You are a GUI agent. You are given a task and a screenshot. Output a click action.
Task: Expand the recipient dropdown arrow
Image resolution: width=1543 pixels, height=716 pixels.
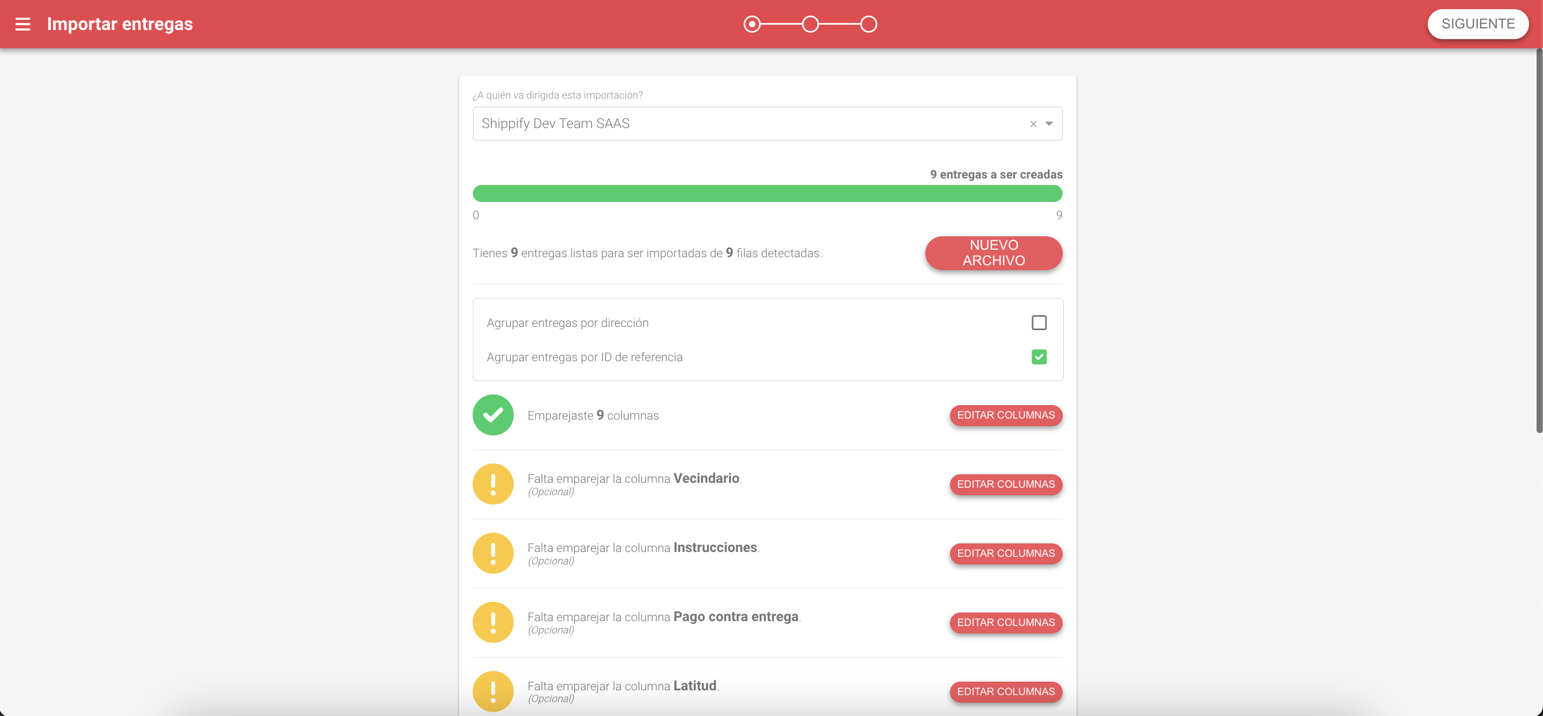(1049, 124)
